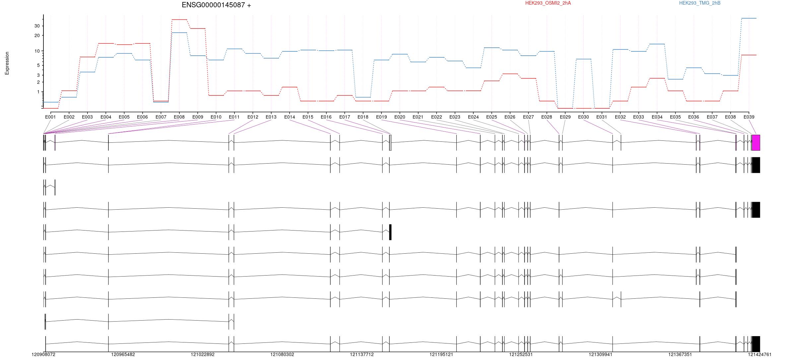Click exon label E008

(179, 117)
